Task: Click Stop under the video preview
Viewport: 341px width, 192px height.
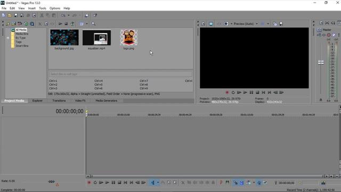Action: (x=257, y=92)
